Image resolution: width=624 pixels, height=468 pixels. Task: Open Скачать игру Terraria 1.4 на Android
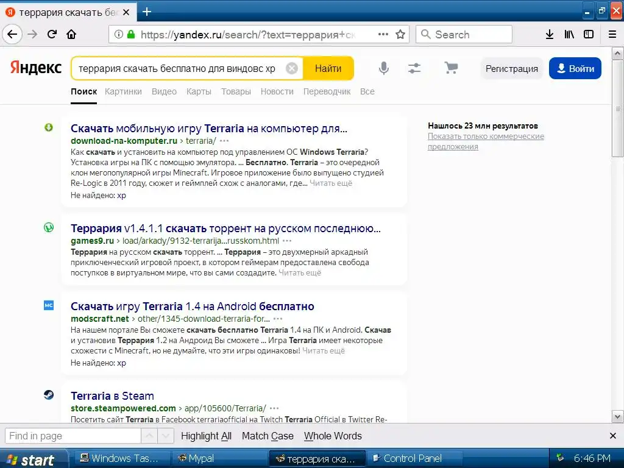coord(192,307)
